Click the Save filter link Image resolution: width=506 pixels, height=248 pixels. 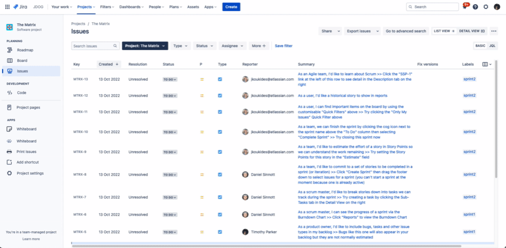pyautogui.click(x=283, y=46)
